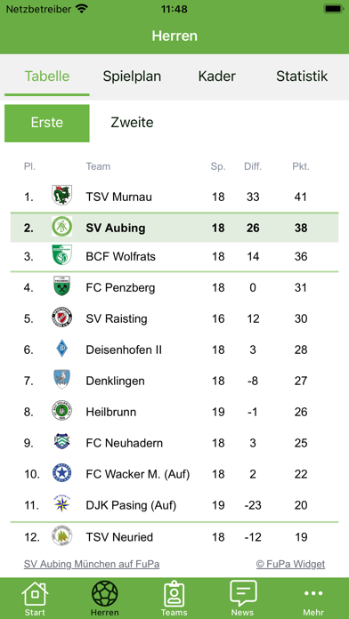Select the Erste team toggle
This screenshot has width=349, height=619.
[x=47, y=123]
